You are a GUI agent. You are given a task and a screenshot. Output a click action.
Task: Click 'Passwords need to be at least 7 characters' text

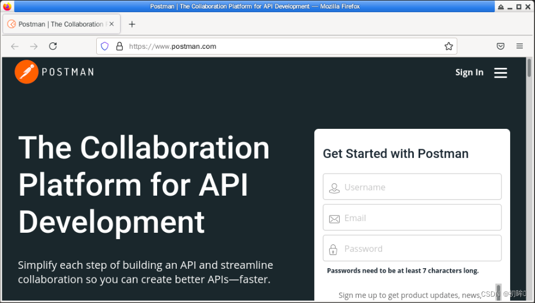click(403, 270)
